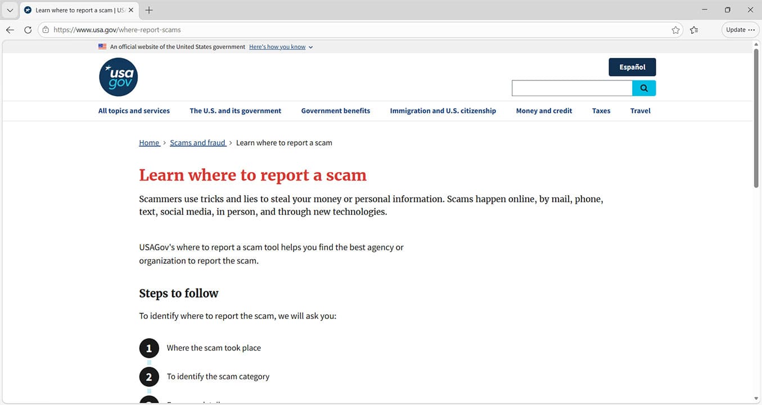Open the favorites list icon
This screenshot has height=405, width=762.
pos(694,30)
